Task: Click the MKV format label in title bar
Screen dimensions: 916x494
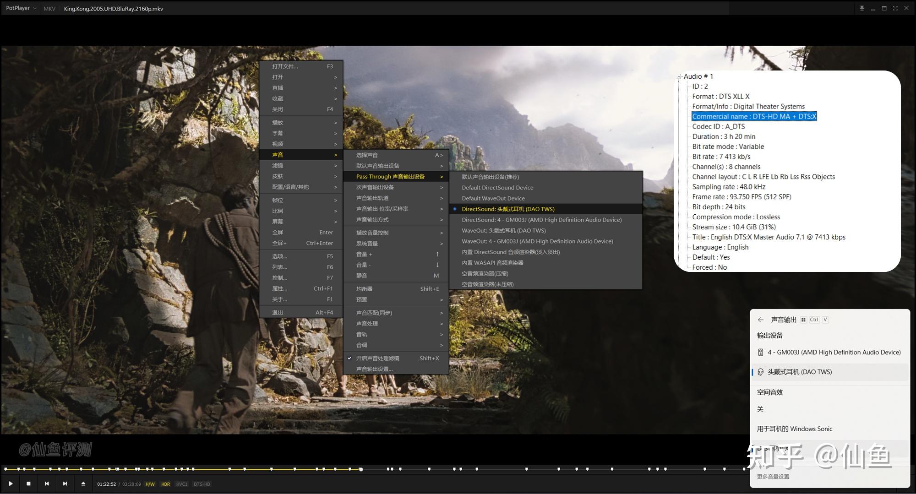Action: tap(49, 9)
